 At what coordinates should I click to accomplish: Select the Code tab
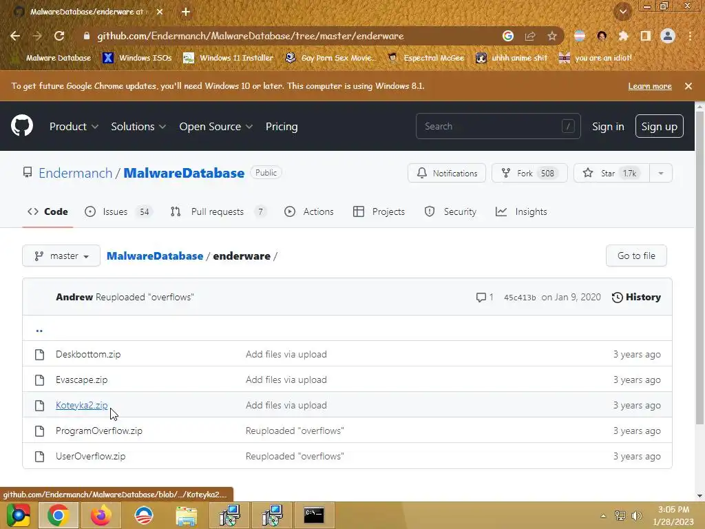point(48,212)
